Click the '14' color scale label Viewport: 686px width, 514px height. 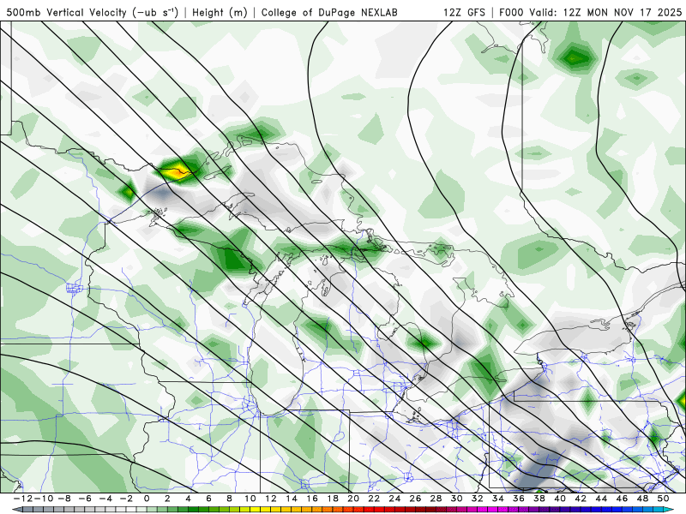pyautogui.click(x=292, y=499)
